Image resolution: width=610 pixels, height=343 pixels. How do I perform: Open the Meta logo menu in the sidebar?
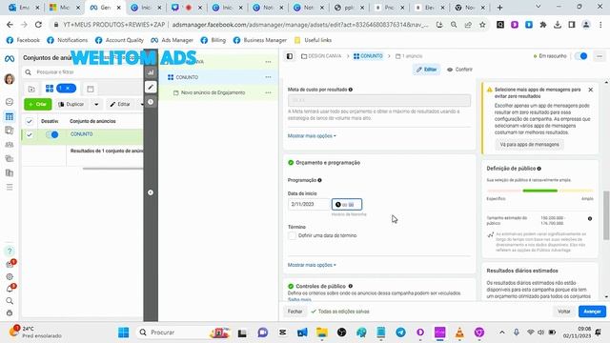click(x=10, y=59)
